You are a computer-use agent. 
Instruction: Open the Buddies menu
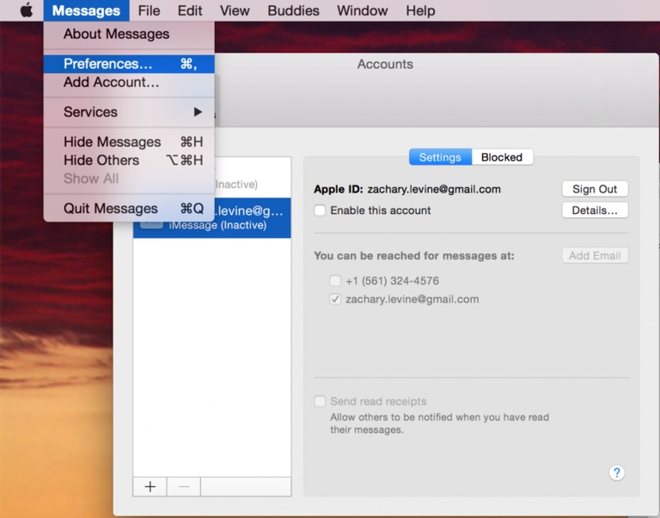coord(293,10)
